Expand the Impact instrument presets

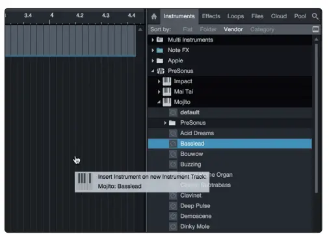[159, 81]
